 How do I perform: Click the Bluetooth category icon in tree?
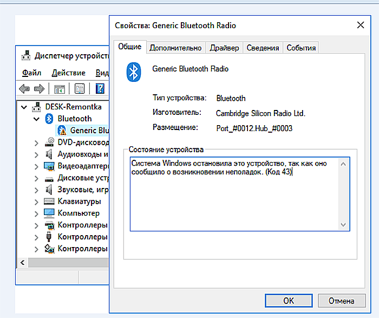(49, 119)
